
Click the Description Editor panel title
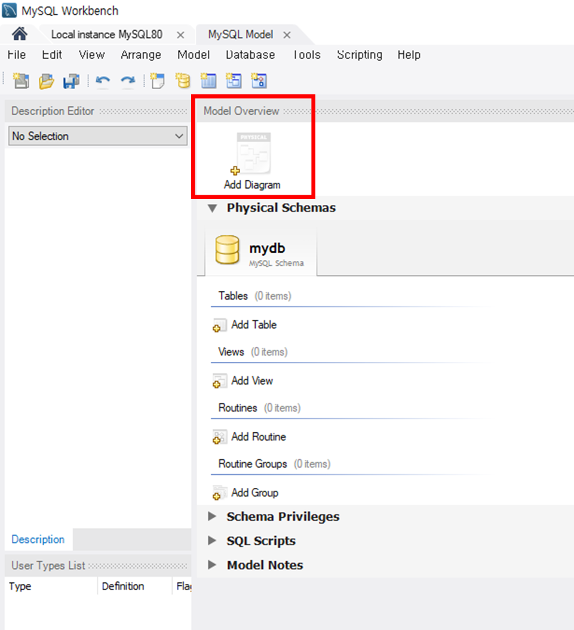point(53,111)
